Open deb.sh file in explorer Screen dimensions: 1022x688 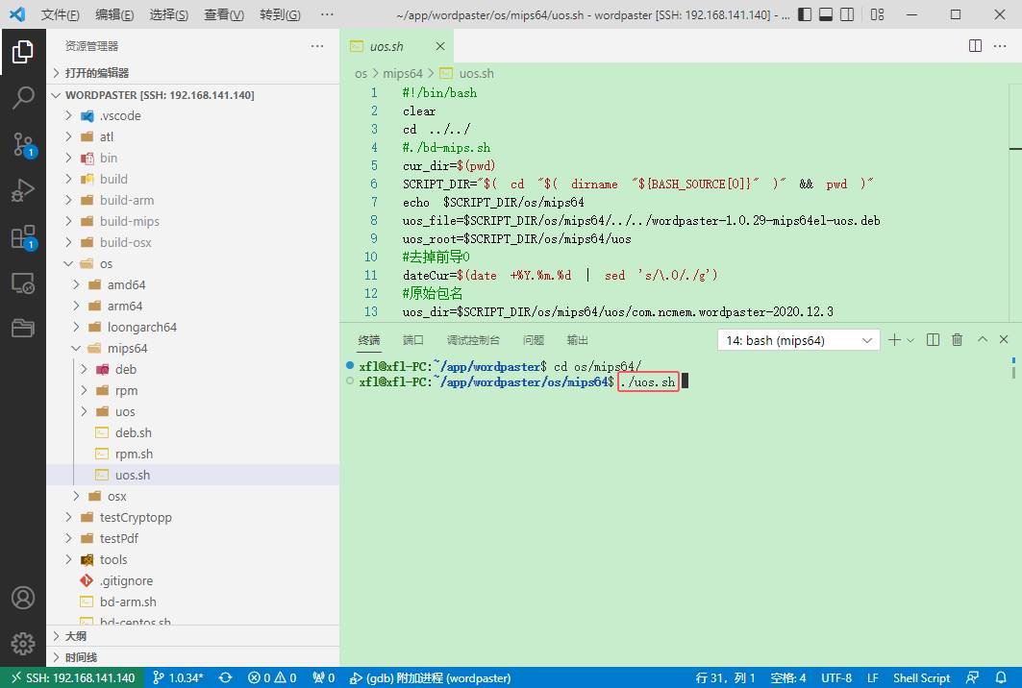click(x=133, y=432)
